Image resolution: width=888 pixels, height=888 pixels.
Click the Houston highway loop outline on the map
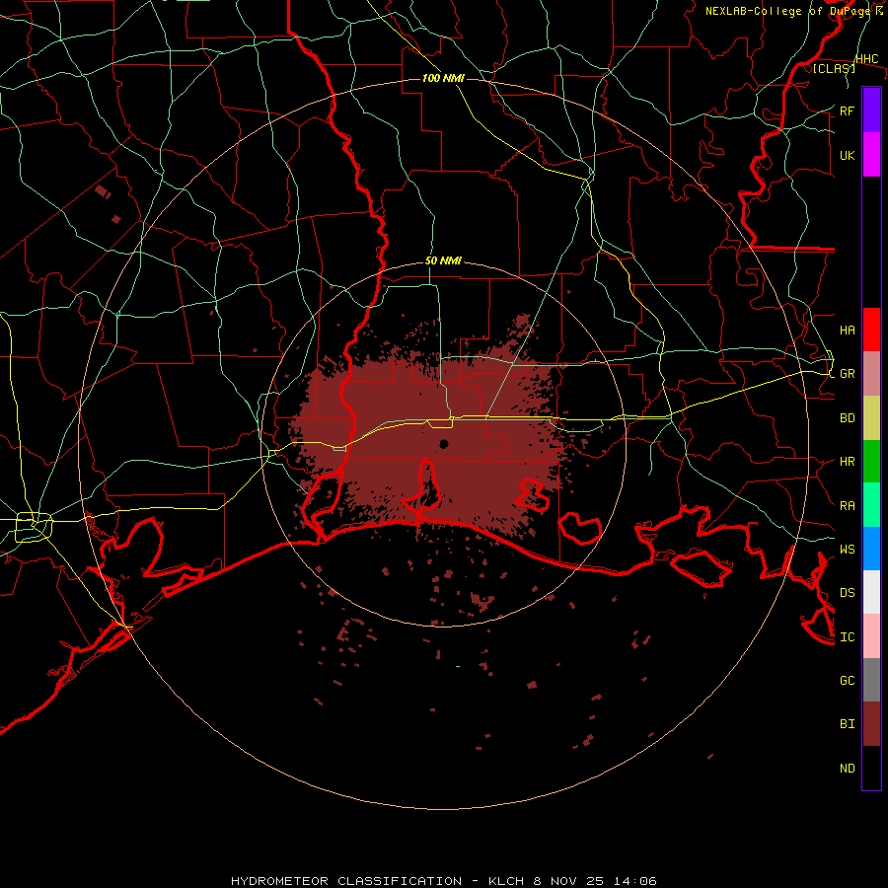tap(34, 527)
